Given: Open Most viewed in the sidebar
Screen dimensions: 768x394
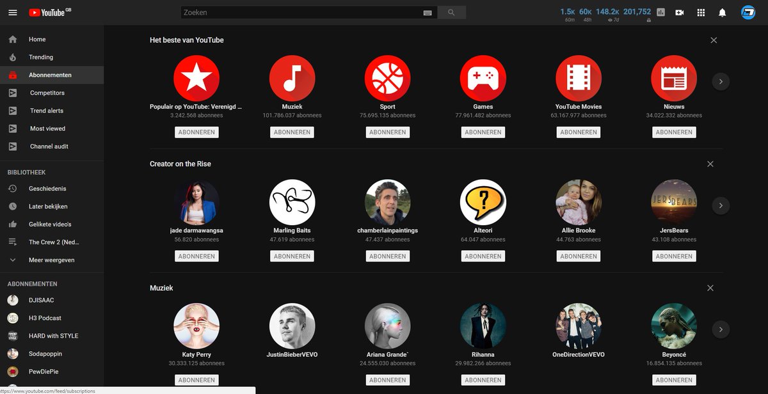Looking at the screenshot, I should (x=52, y=129).
